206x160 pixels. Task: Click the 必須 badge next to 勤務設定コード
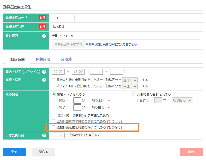tap(43, 18)
